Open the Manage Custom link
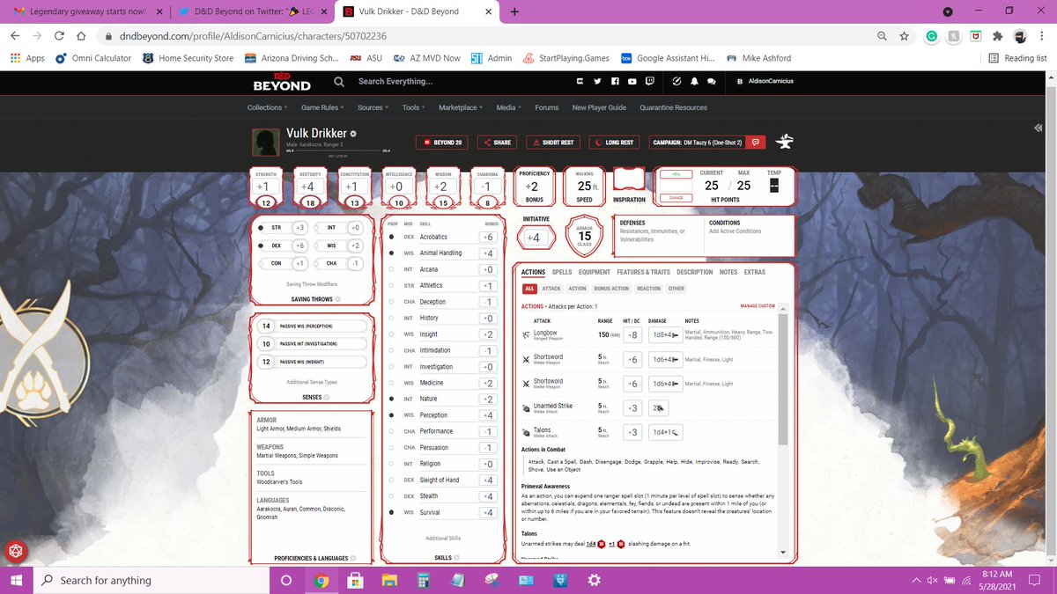The width and height of the screenshot is (1057, 594). click(758, 306)
